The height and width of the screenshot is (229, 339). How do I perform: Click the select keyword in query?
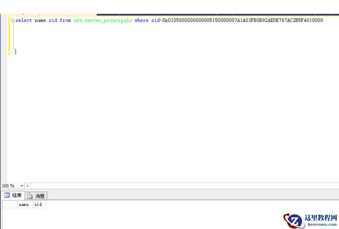tap(24, 20)
